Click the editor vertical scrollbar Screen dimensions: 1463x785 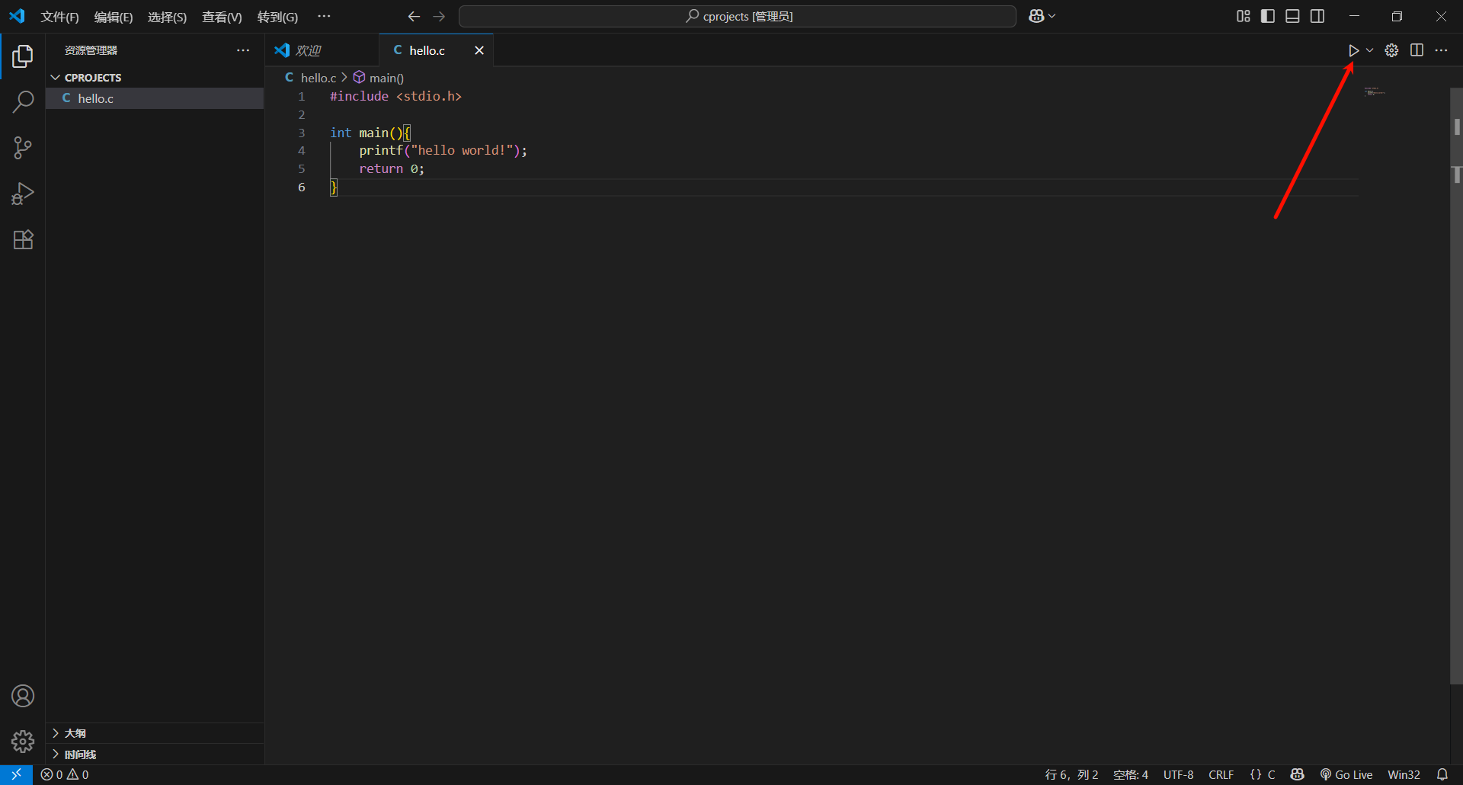click(x=1456, y=381)
